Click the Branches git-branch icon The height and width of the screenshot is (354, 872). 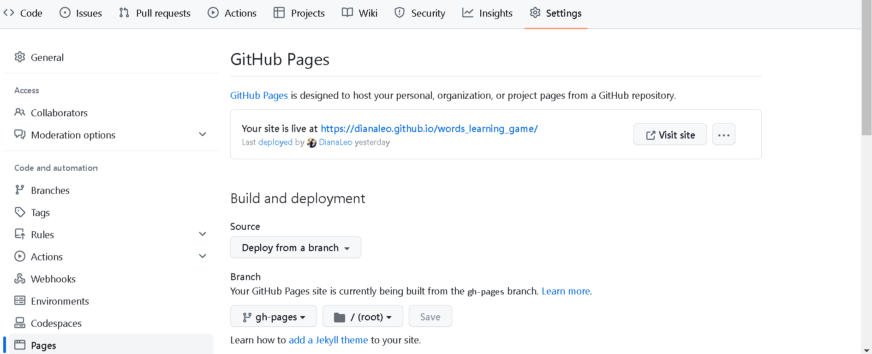coord(20,190)
